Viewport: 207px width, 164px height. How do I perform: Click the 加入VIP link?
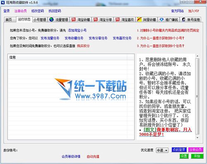(194, 11)
